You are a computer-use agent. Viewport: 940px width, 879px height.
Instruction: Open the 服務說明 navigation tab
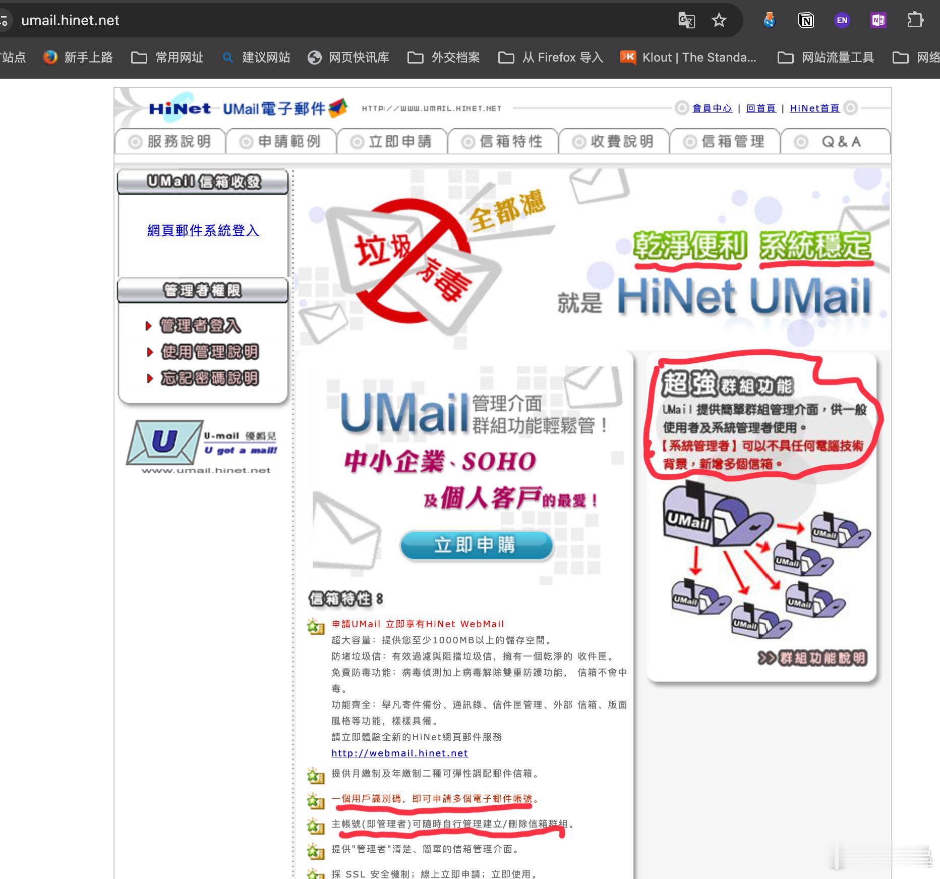tap(170, 141)
